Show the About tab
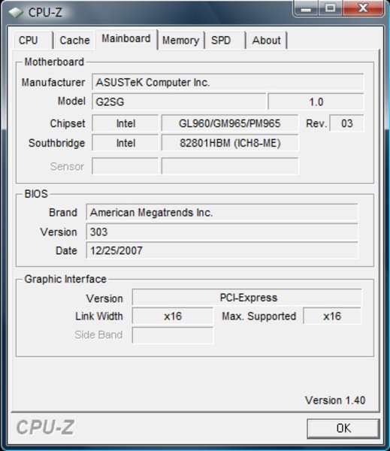Screen dimensions: 390x451 pos(267,40)
